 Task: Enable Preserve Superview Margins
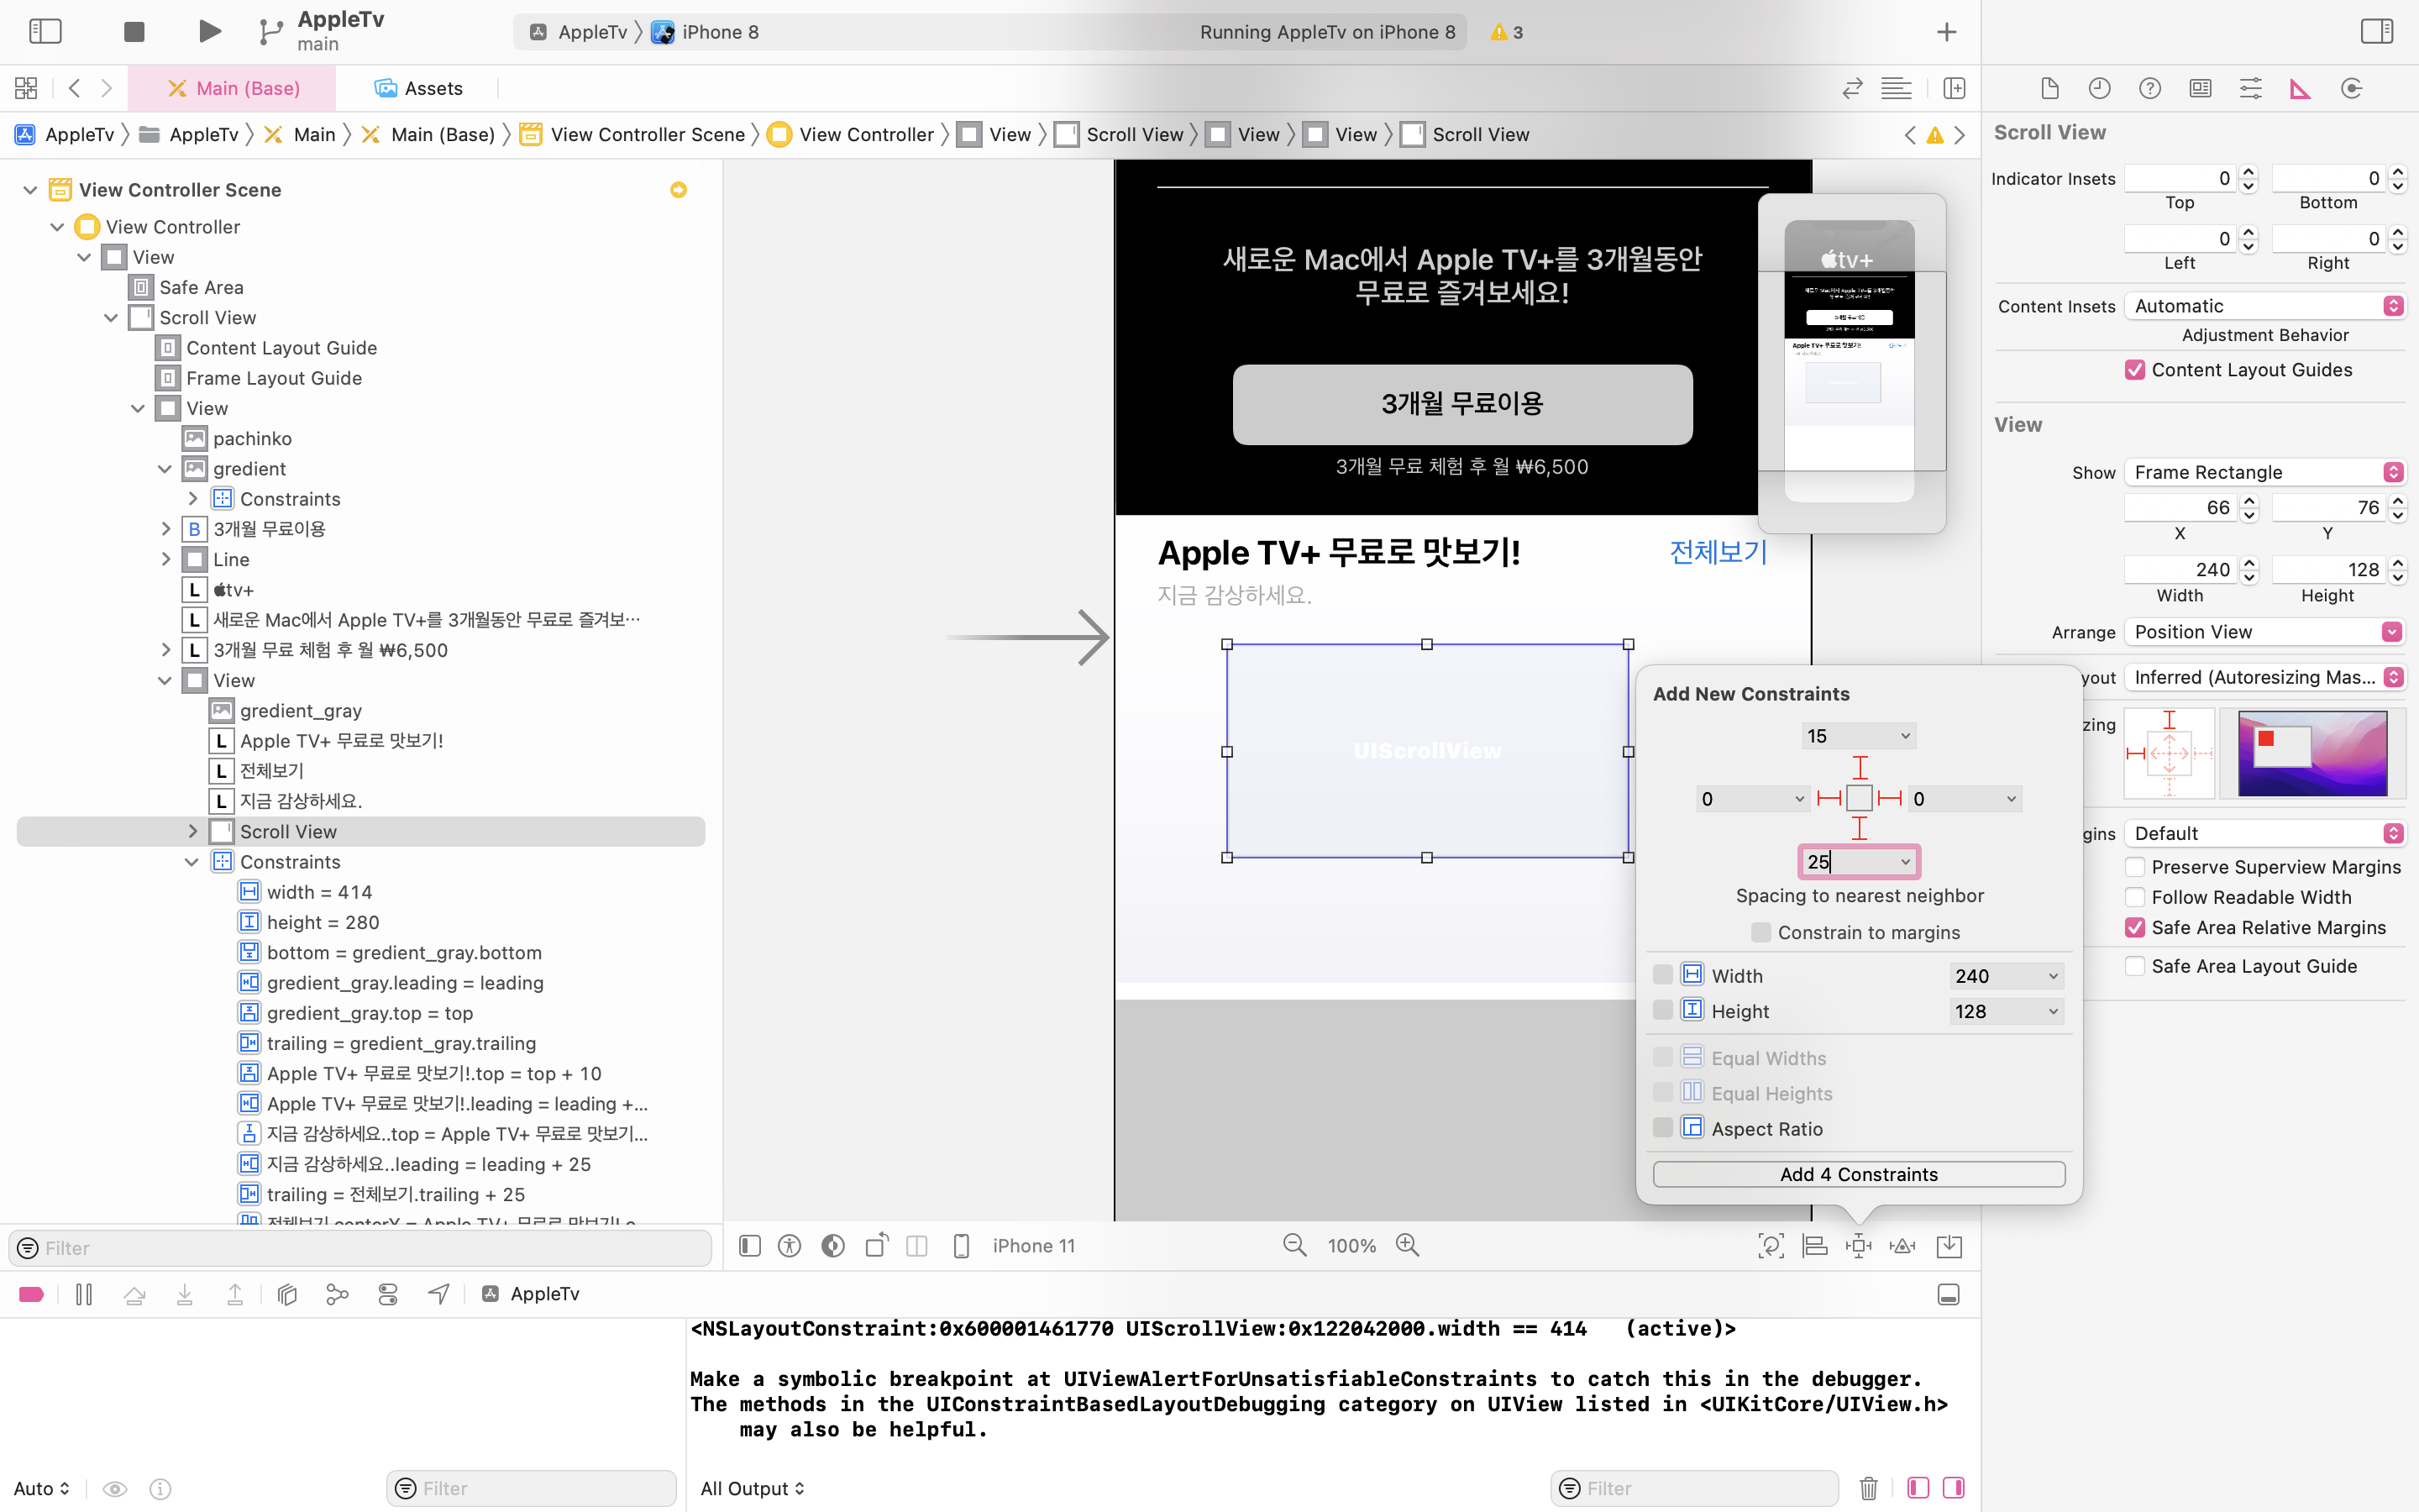pos(2134,867)
